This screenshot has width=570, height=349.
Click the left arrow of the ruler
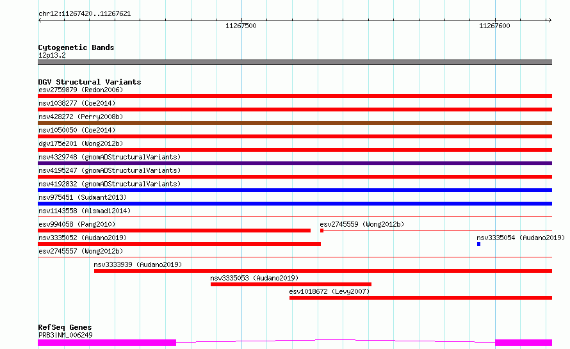click(x=40, y=20)
